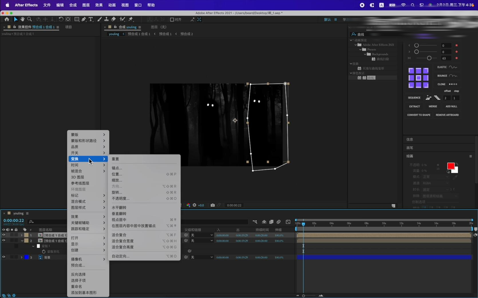Collapse layer 2 properties in timeline
This screenshot has height=298, width=478.
(22, 241)
